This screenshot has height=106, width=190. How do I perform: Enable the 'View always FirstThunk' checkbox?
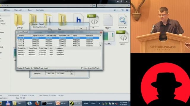coord(82,68)
